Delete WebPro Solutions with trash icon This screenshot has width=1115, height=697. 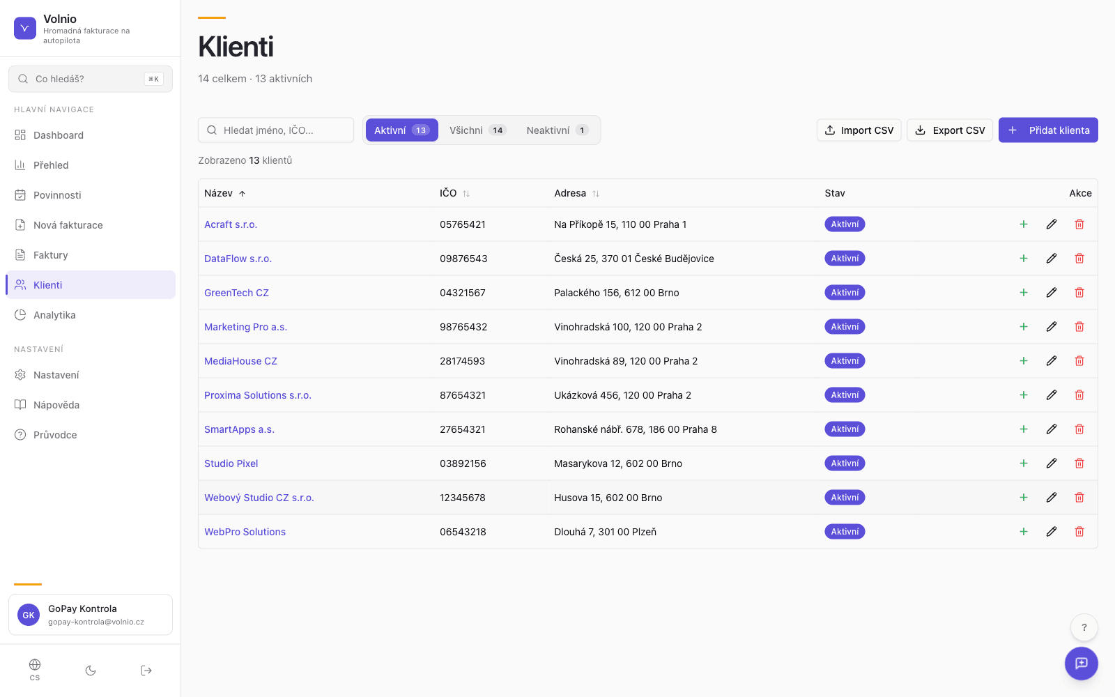[1079, 532]
